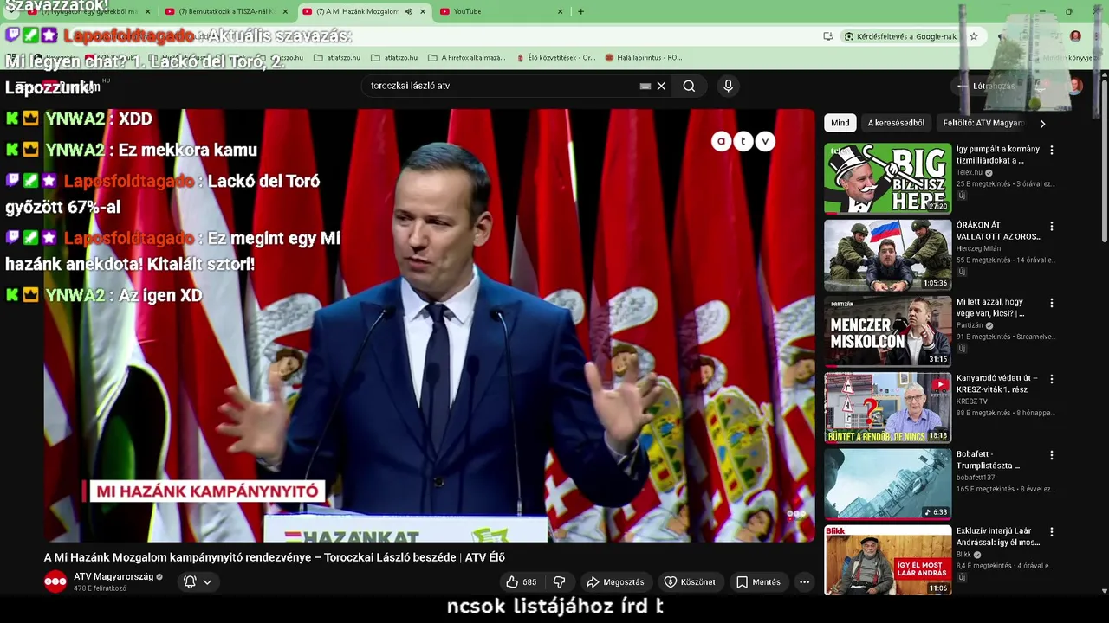Open the ATV Magyarország channel avatar
1109x623 pixels.
coord(55,582)
